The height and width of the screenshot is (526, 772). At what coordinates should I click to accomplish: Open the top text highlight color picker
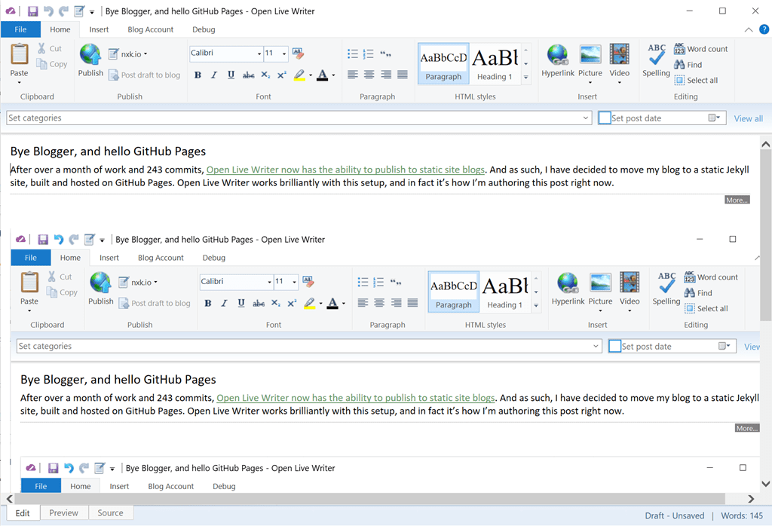tap(310, 75)
